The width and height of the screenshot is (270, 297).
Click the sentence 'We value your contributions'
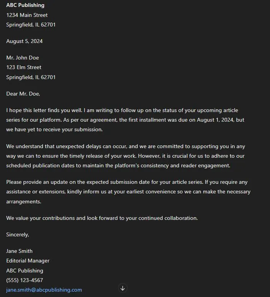[x=102, y=218]
